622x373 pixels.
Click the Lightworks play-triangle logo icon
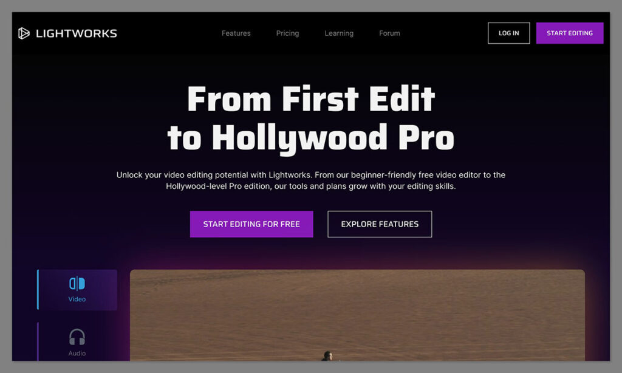click(x=24, y=33)
